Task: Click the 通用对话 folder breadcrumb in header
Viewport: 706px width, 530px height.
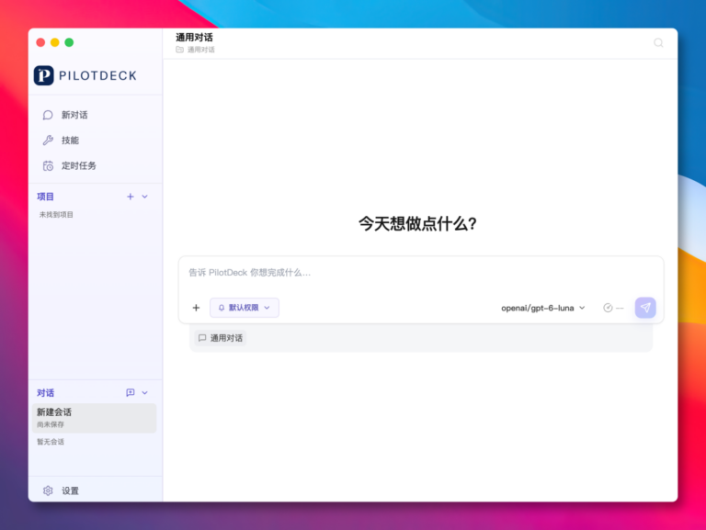Action: 196,50
